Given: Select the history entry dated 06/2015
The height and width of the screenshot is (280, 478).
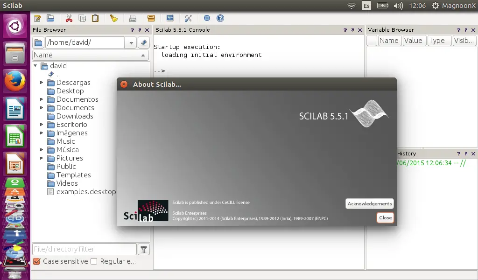Looking at the screenshot, I should 431,163.
